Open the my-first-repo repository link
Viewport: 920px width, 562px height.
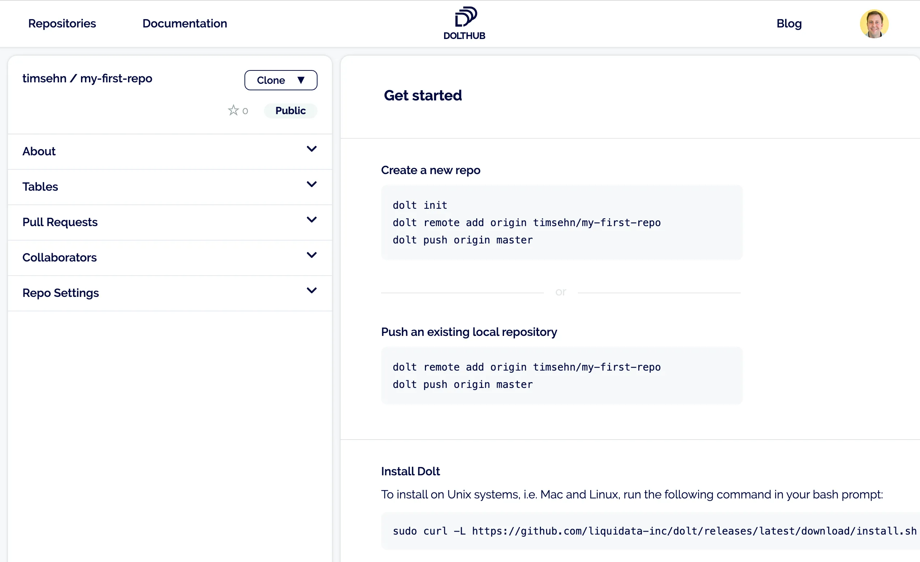coord(116,78)
